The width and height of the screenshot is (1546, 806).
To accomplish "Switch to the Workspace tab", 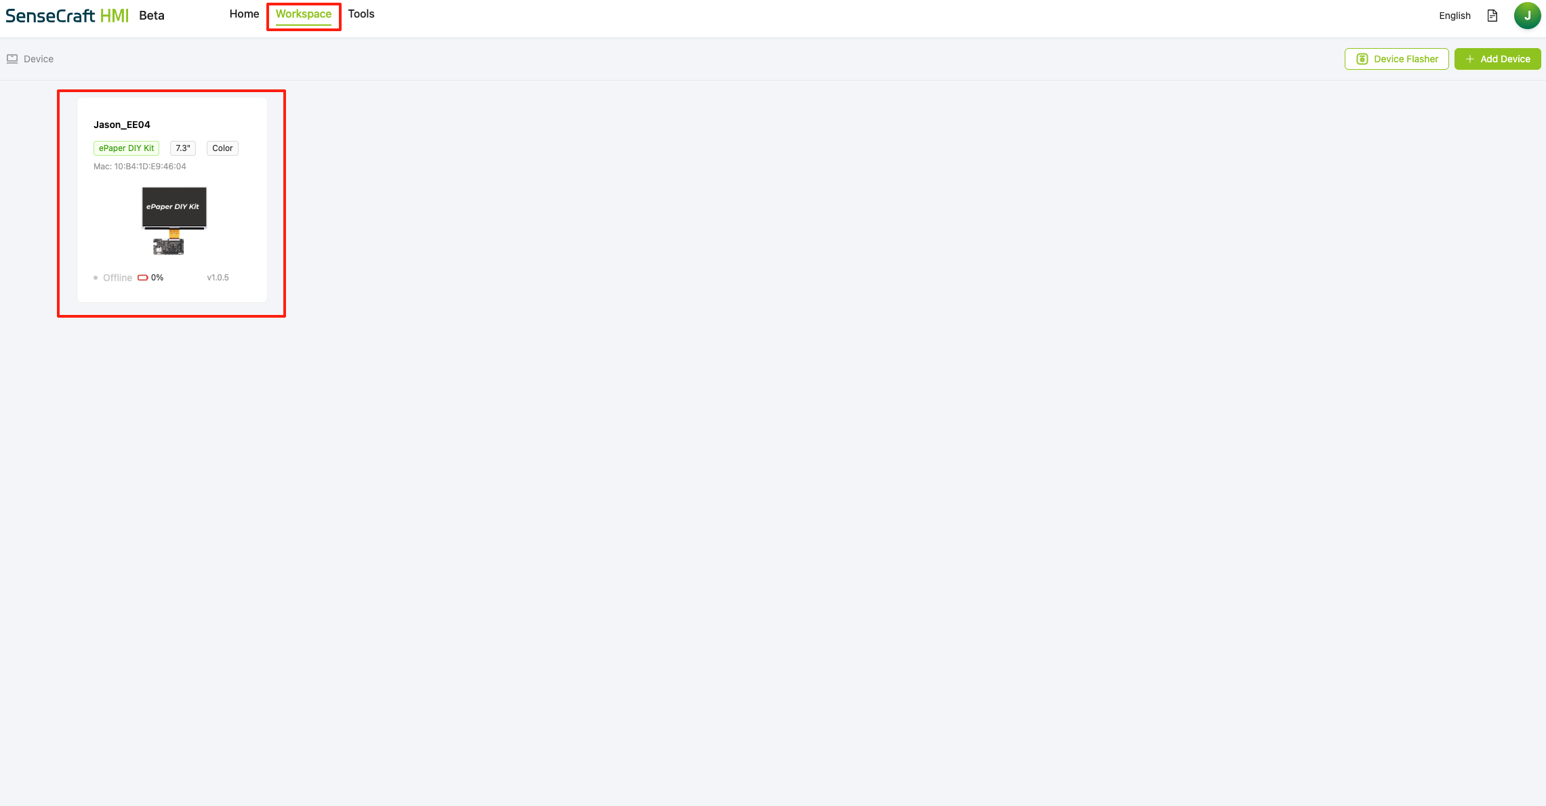I will [304, 14].
